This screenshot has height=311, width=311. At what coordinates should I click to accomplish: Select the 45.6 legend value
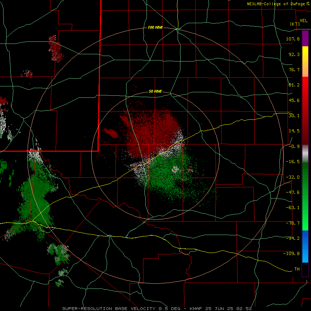pos(294,100)
